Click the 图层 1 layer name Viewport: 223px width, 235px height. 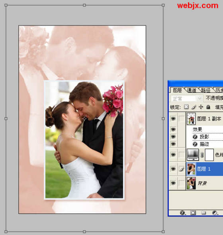[203, 169]
